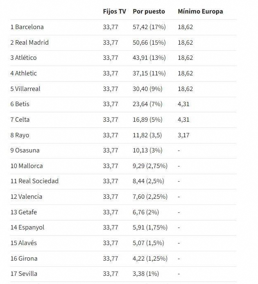The height and width of the screenshot is (284, 258).
Task: Select the Por puesto column header
Action: tap(149, 11)
